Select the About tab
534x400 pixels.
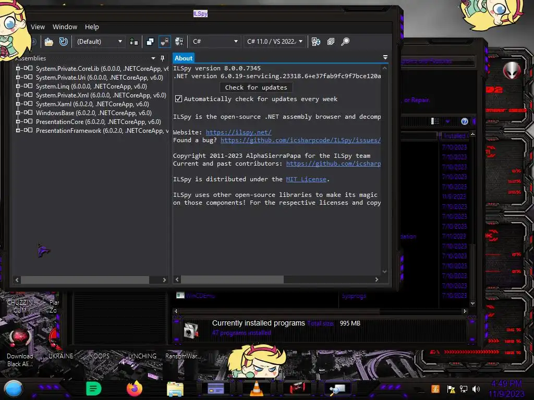pos(184,58)
